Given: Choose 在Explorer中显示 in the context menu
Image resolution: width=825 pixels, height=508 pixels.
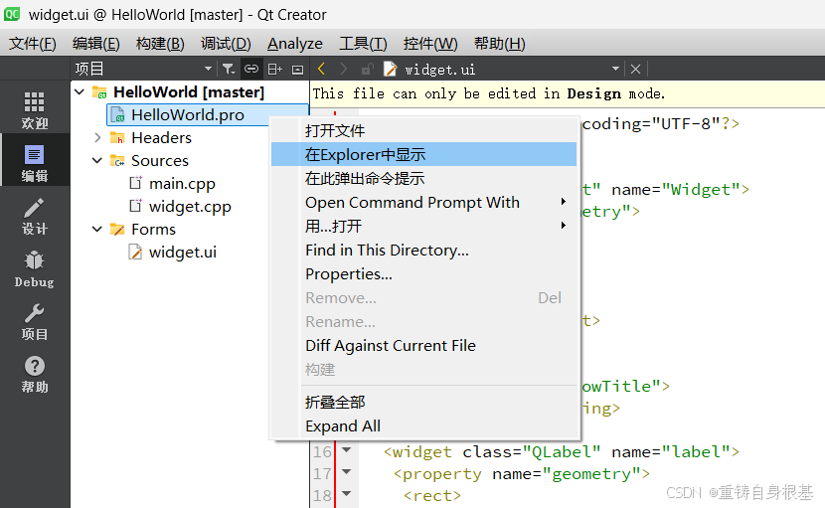Looking at the screenshot, I should coord(424,154).
